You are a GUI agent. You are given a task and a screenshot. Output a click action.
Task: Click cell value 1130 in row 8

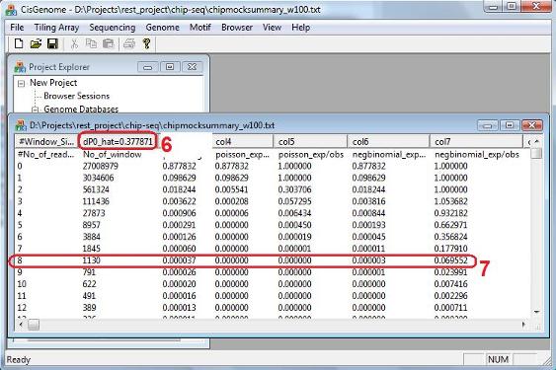(92, 260)
